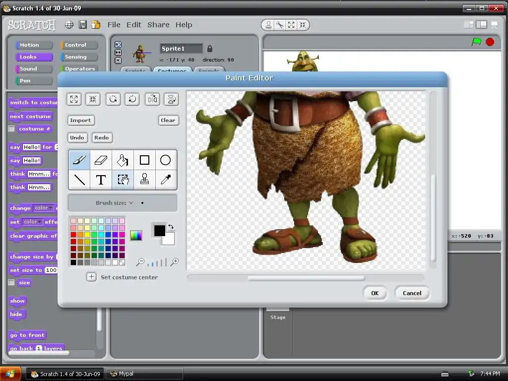Screen dimensions: 508x381
Task: Select the Fill bucket tool
Action: [123, 160]
